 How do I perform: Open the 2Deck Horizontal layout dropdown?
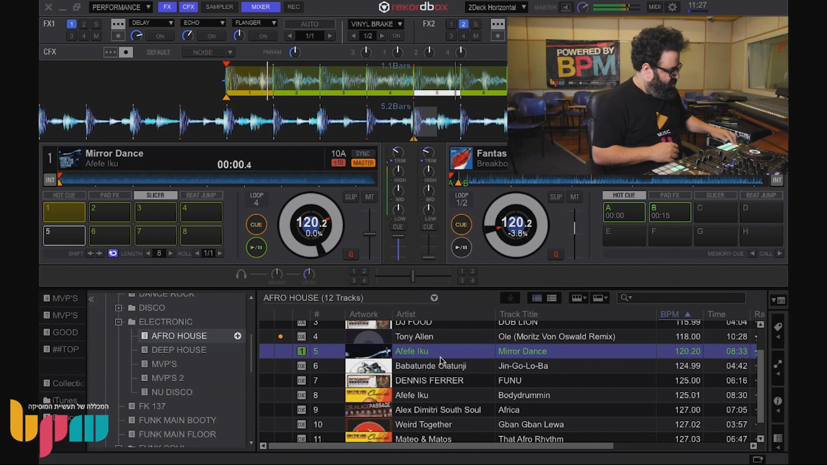[x=496, y=7]
